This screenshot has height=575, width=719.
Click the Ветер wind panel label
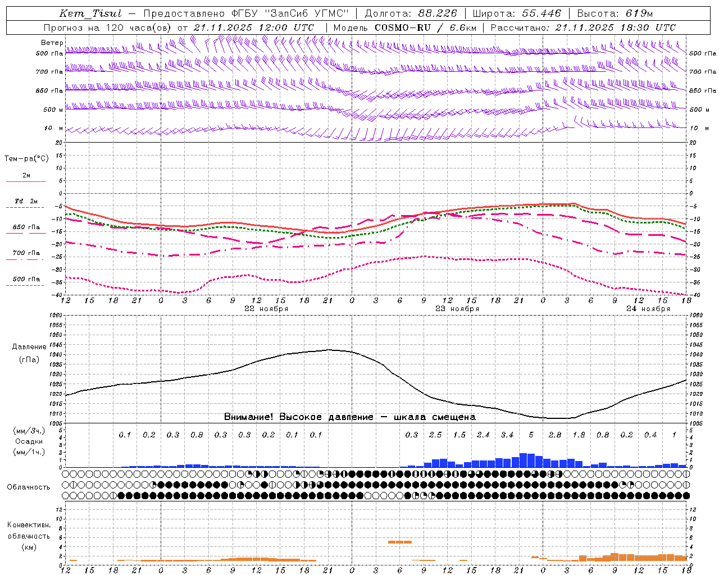click(52, 43)
